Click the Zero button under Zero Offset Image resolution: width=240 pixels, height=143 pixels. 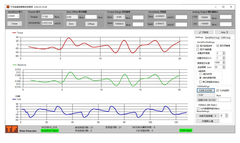[71, 24]
